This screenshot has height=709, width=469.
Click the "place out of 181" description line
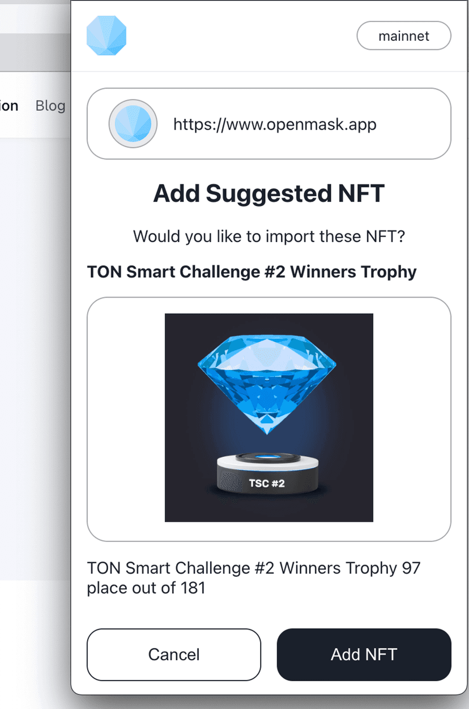(146, 588)
